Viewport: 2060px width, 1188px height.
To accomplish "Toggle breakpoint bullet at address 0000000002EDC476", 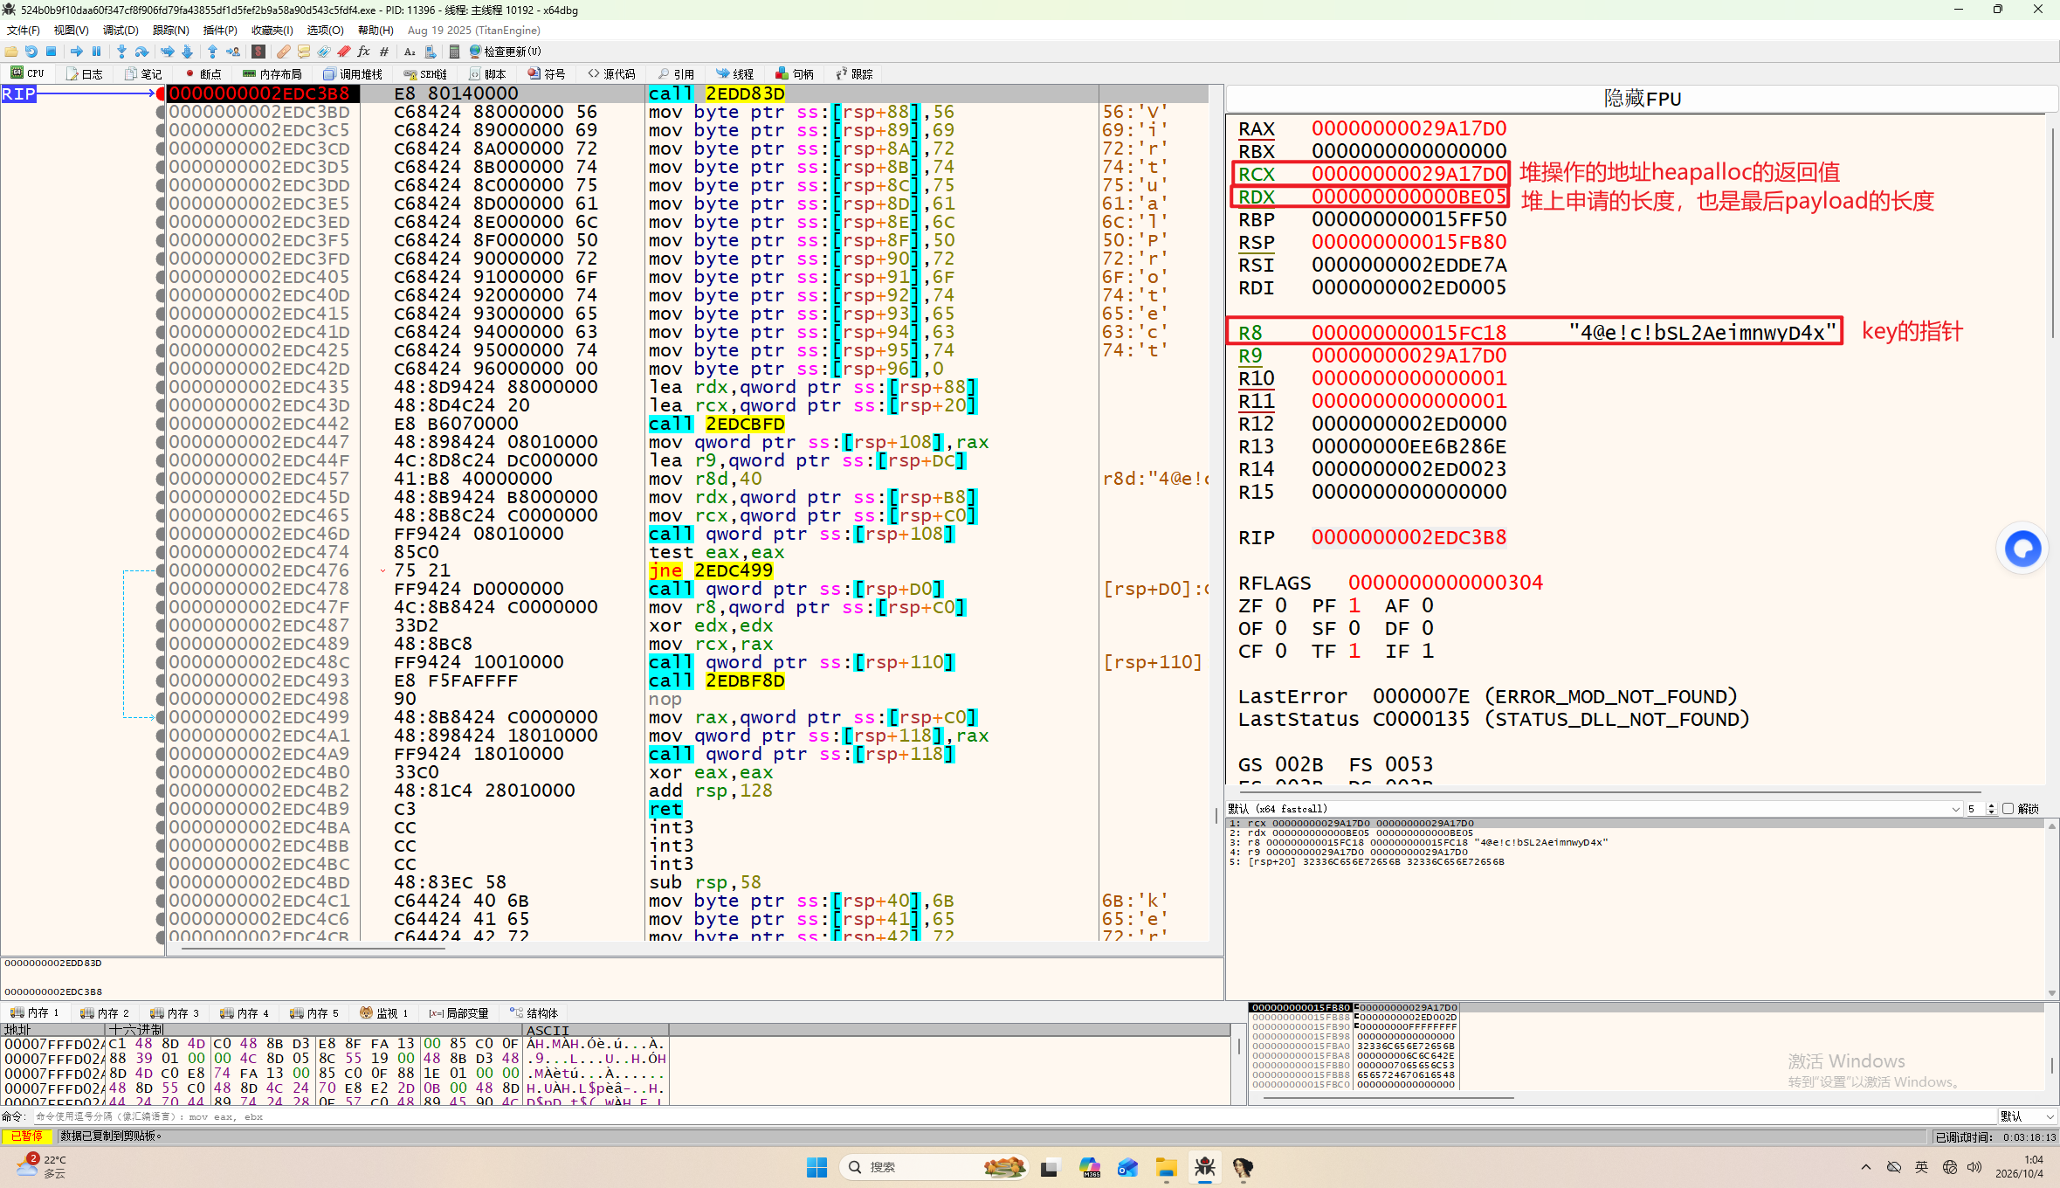I will pos(161,570).
